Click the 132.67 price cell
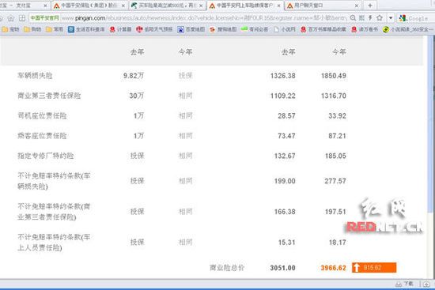The width and height of the screenshot is (435, 290). (x=285, y=156)
